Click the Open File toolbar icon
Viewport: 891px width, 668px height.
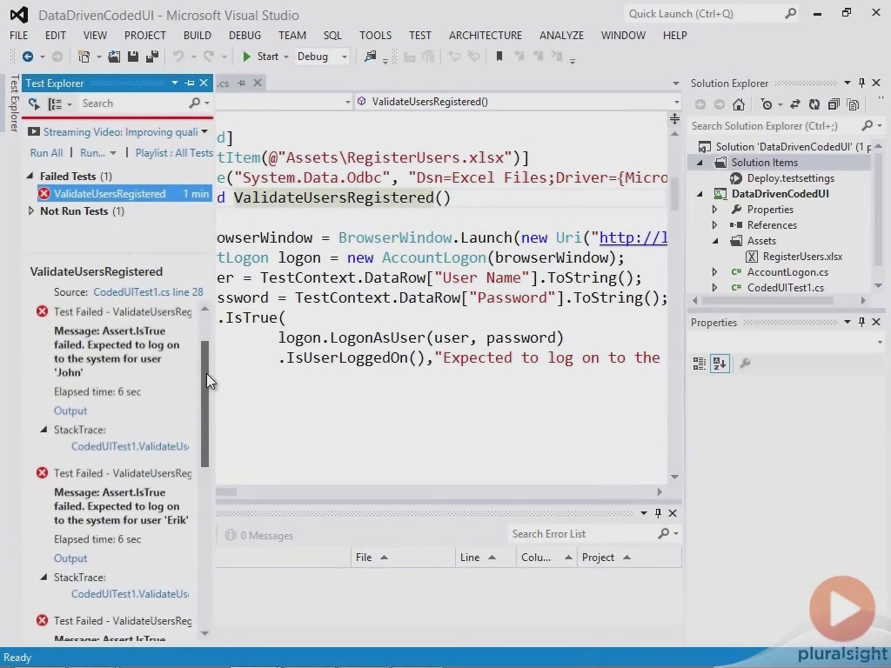[114, 57]
